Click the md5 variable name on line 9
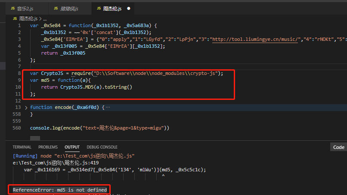 (45, 80)
